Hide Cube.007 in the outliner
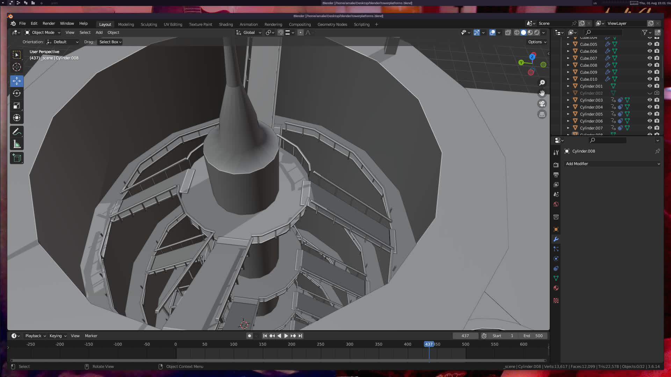 point(650,58)
